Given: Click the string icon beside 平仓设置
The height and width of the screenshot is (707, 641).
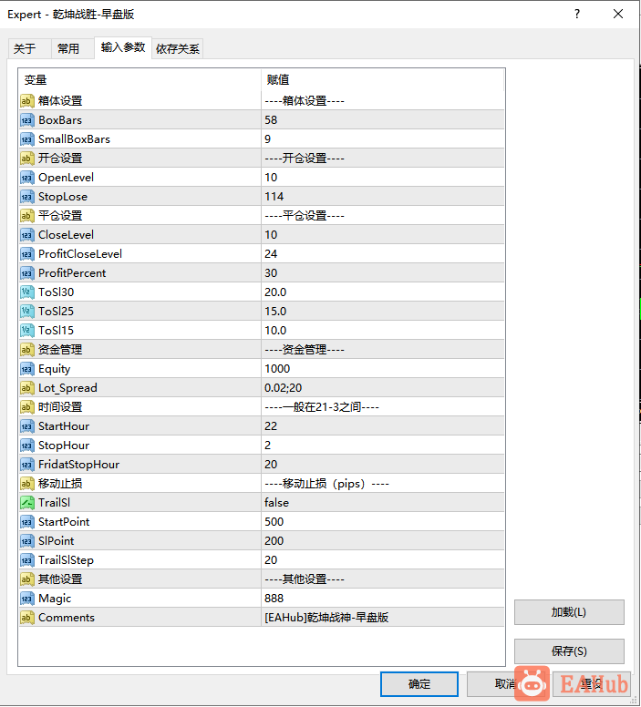Looking at the screenshot, I should point(27,216).
